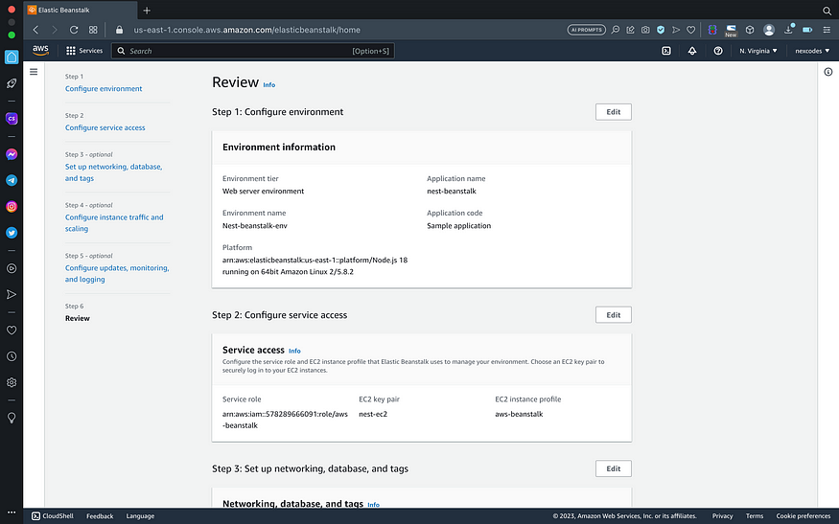Viewport: 839px width, 524px height.
Task: Click the Opera sidebar three-dots menu
Action: click(12, 512)
